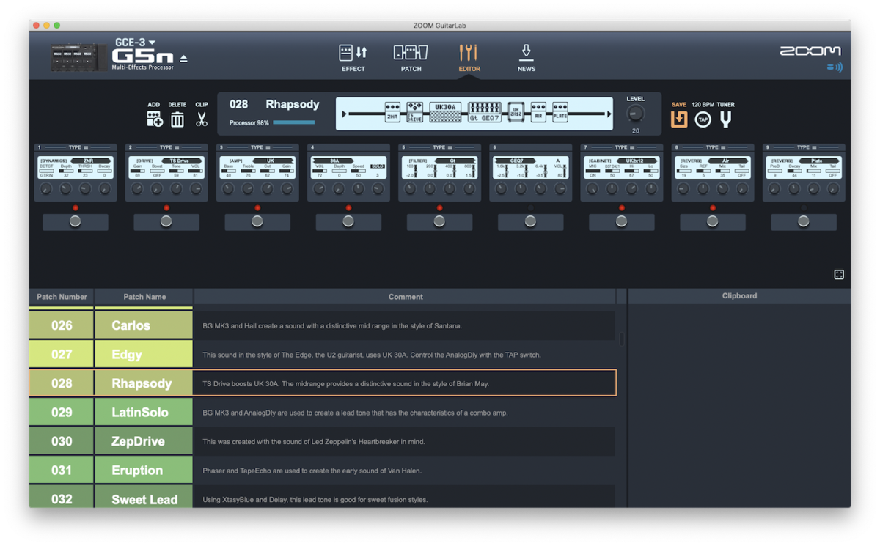The height and width of the screenshot is (546, 880).
Task: Select patch 027 Edgy
Action: [x=322, y=354]
